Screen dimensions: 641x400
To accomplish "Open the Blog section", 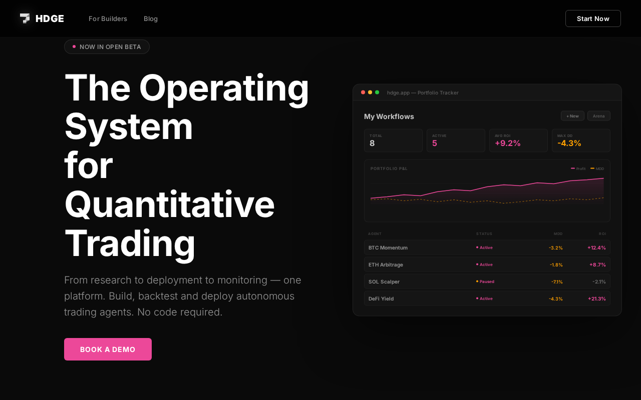I will click(151, 18).
